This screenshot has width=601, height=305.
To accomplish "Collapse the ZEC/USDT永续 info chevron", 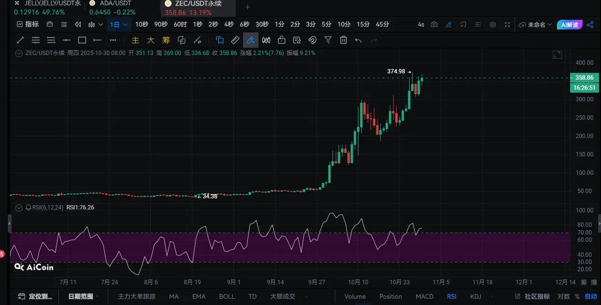I will click(19, 53).
